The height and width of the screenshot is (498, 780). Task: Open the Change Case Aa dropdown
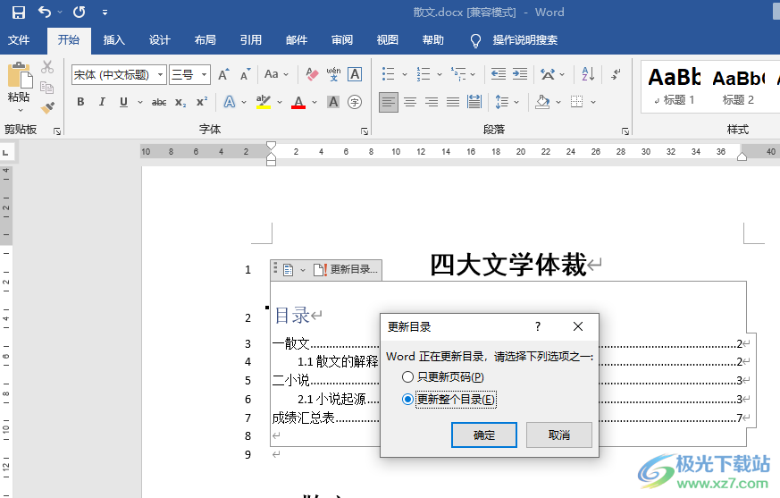coord(276,75)
